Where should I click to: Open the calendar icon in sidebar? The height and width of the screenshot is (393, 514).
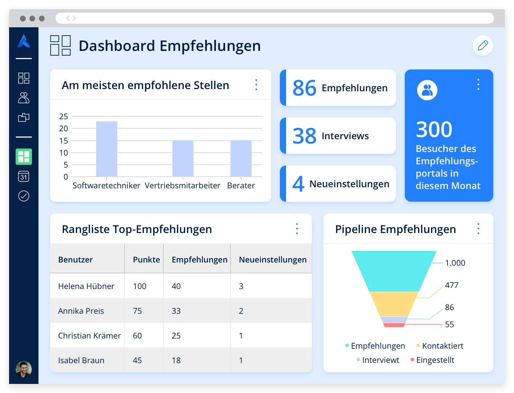24,177
